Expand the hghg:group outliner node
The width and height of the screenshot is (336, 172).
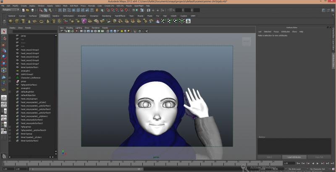click(10, 127)
